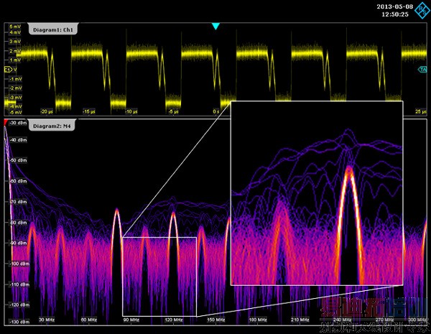Click the -70 dBm level label
This screenshot has width=431, height=334.
click(18, 202)
